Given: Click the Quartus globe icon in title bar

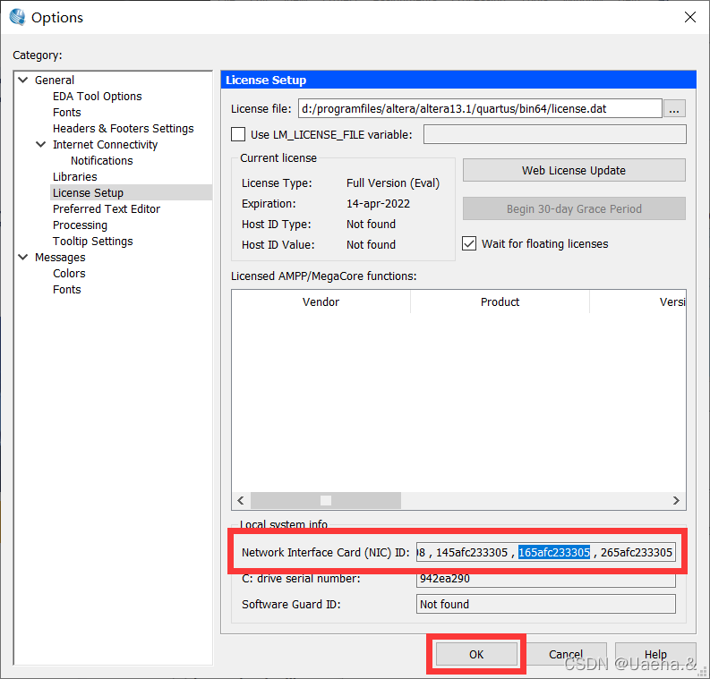Looking at the screenshot, I should pyautogui.click(x=17, y=17).
